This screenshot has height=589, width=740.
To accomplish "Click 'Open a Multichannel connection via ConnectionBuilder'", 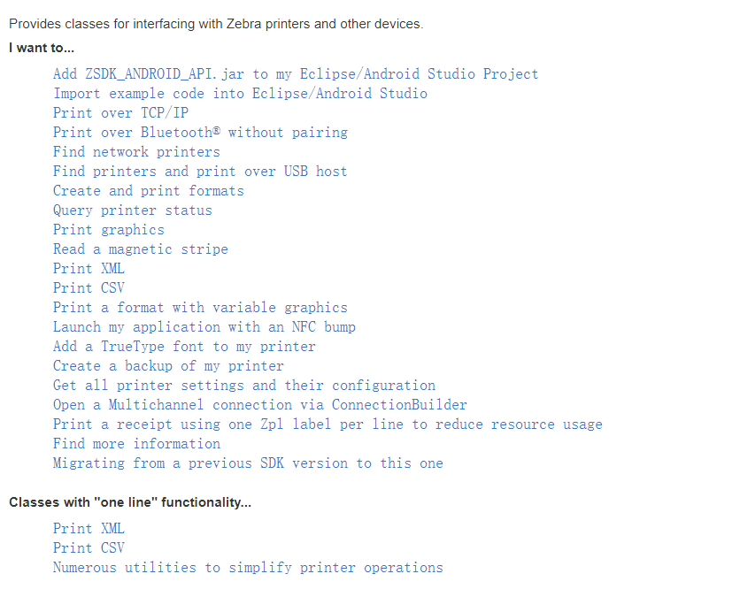I will [x=259, y=405].
